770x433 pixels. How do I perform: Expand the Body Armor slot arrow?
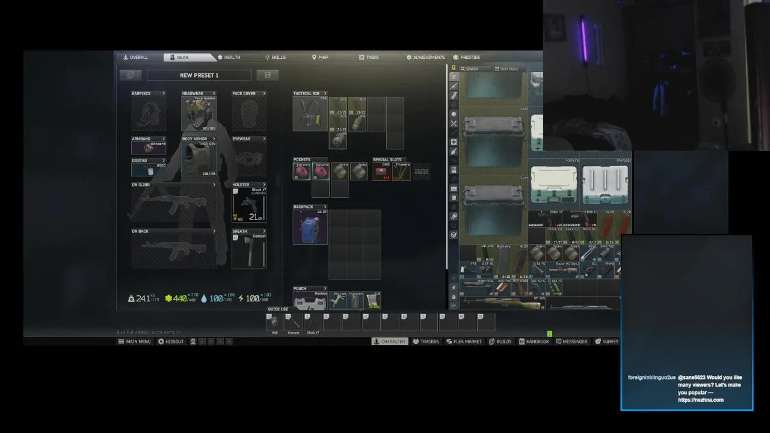click(x=214, y=139)
